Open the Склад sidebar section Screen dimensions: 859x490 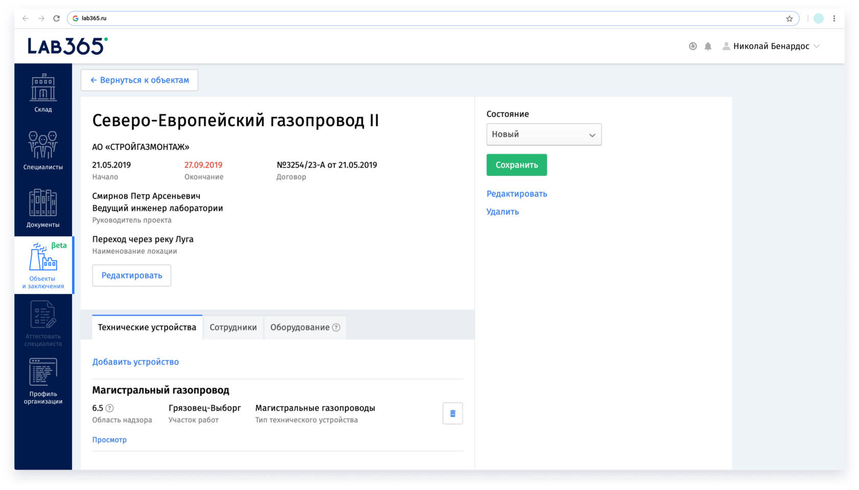point(43,93)
